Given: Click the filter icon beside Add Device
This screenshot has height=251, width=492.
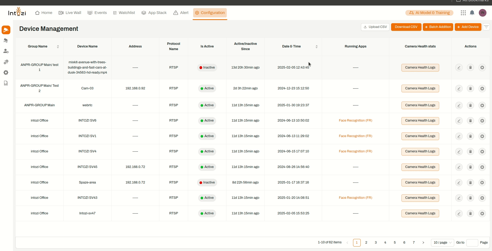Looking at the screenshot, I should coord(486,27).
